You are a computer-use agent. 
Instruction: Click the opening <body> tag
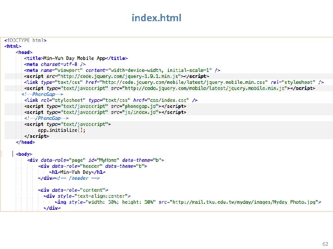coord(24,154)
